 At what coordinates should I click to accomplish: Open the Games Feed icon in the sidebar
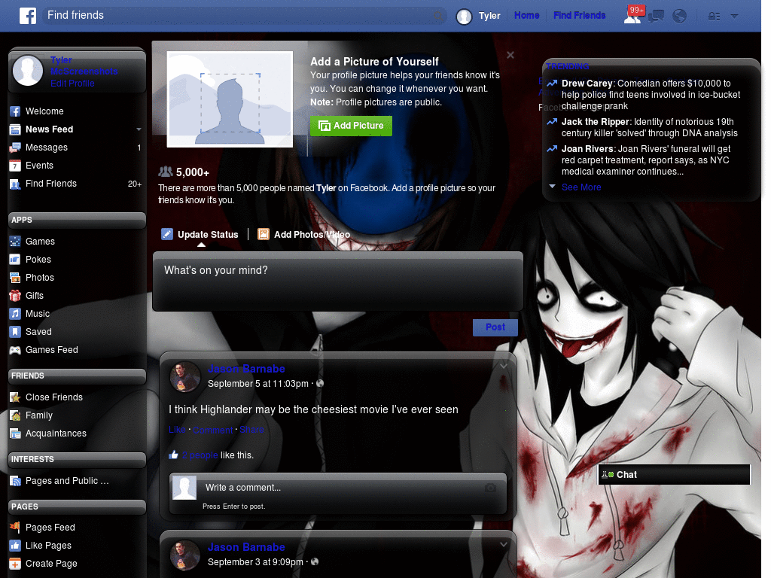coord(17,350)
